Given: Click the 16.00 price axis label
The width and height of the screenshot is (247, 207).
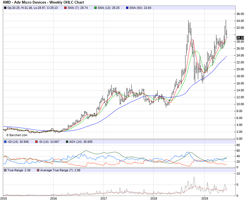Looking at the screenshot, I should click(x=240, y=83).
